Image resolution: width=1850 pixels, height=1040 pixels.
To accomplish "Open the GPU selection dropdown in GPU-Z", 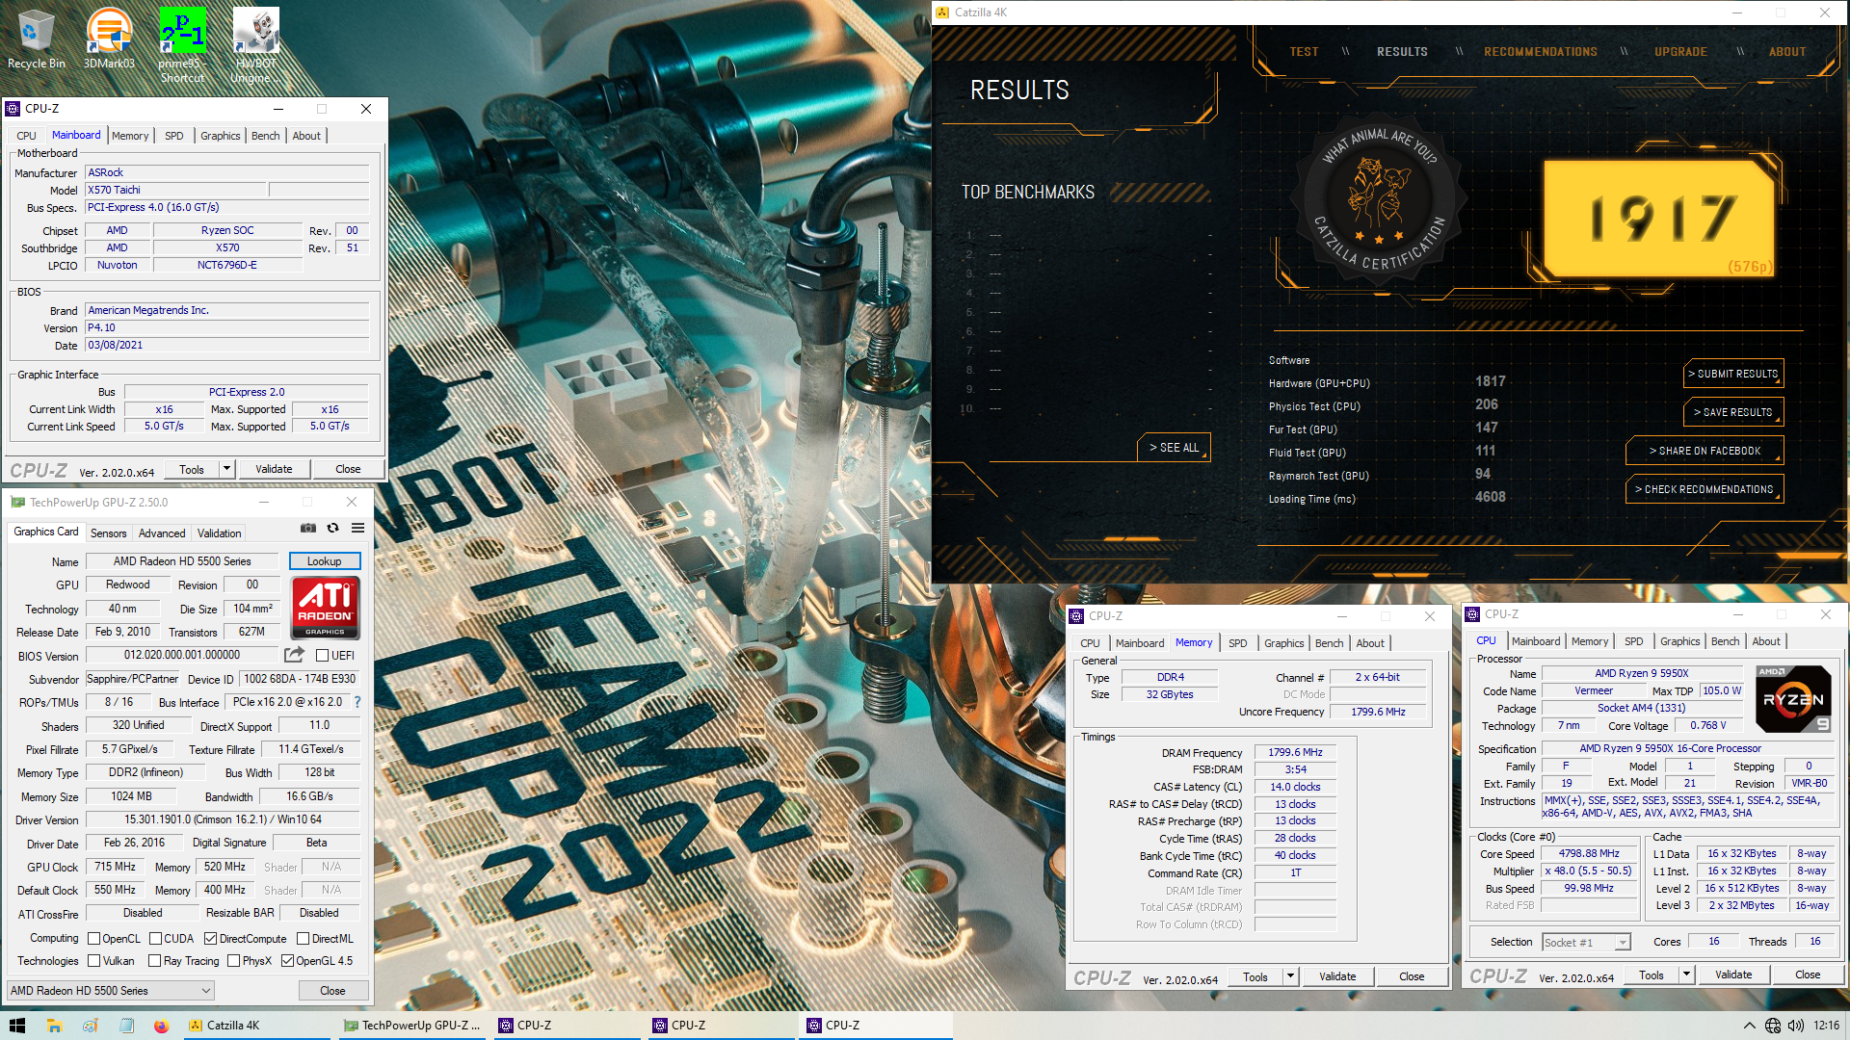I will (110, 991).
